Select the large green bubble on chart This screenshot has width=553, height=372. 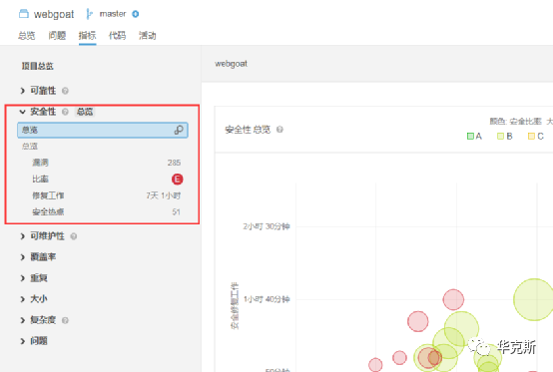534,299
